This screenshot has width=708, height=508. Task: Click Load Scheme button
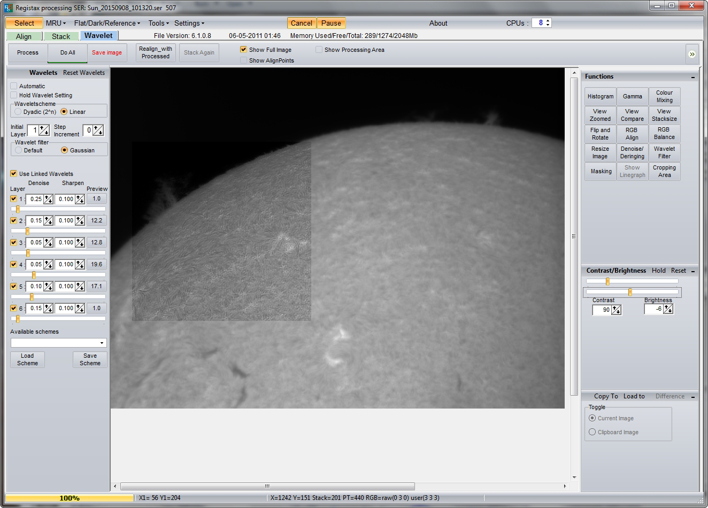click(27, 359)
